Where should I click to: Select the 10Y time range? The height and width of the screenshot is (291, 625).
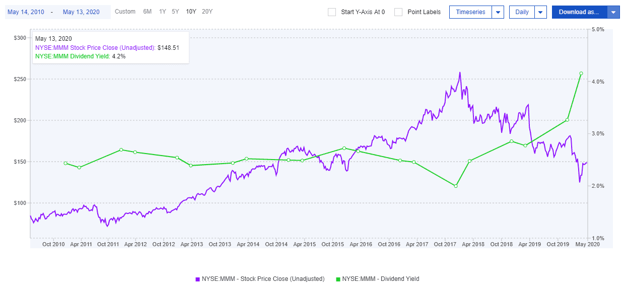pyautogui.click(x=191, y=12)
